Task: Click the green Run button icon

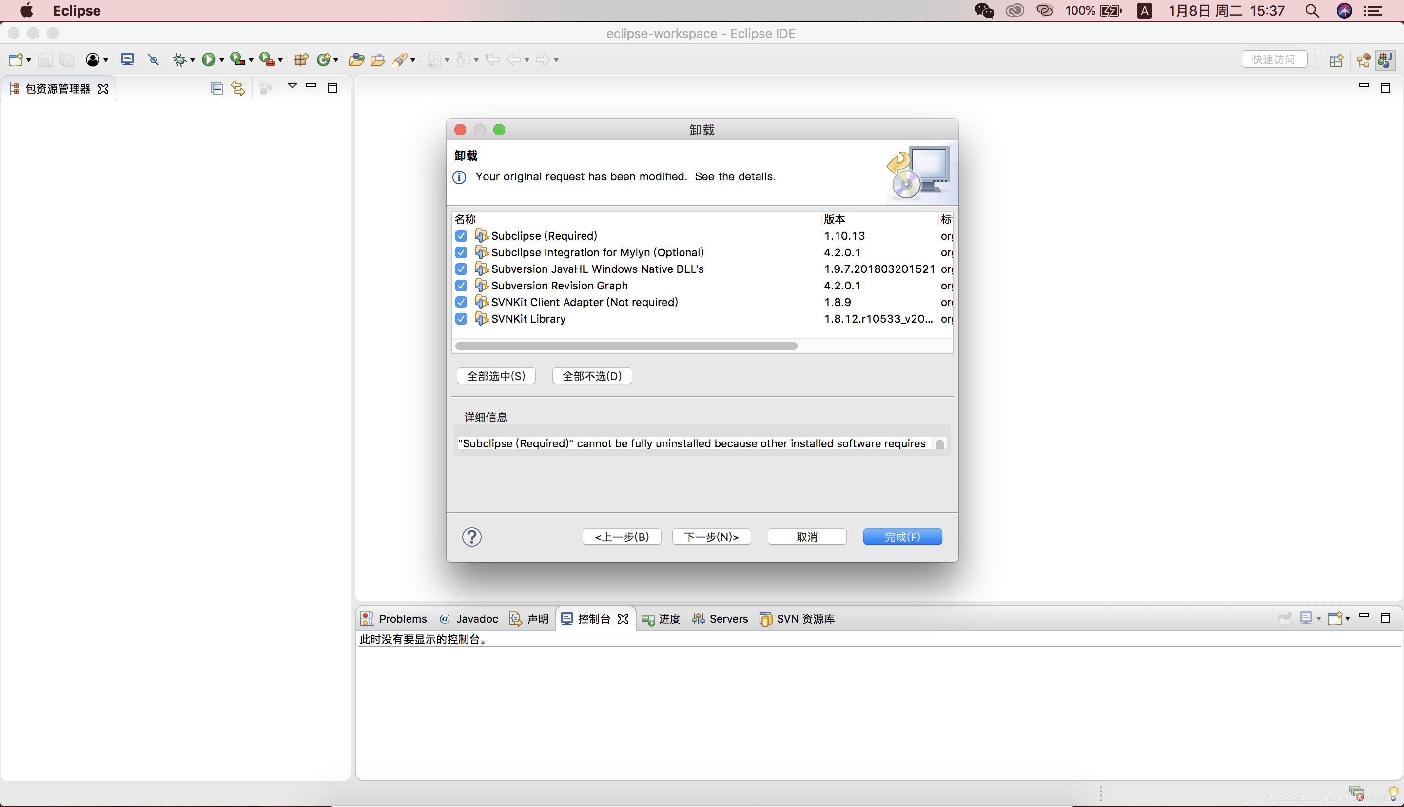Action: coord(209,59)
